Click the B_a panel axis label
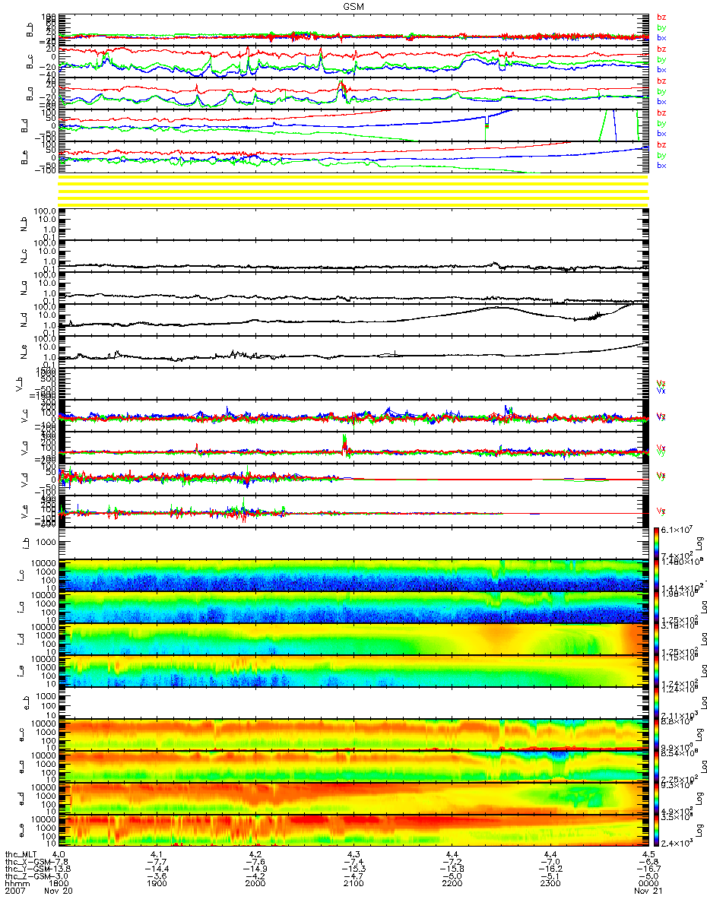Screen dimensions: 707x912 pos(30,93)
